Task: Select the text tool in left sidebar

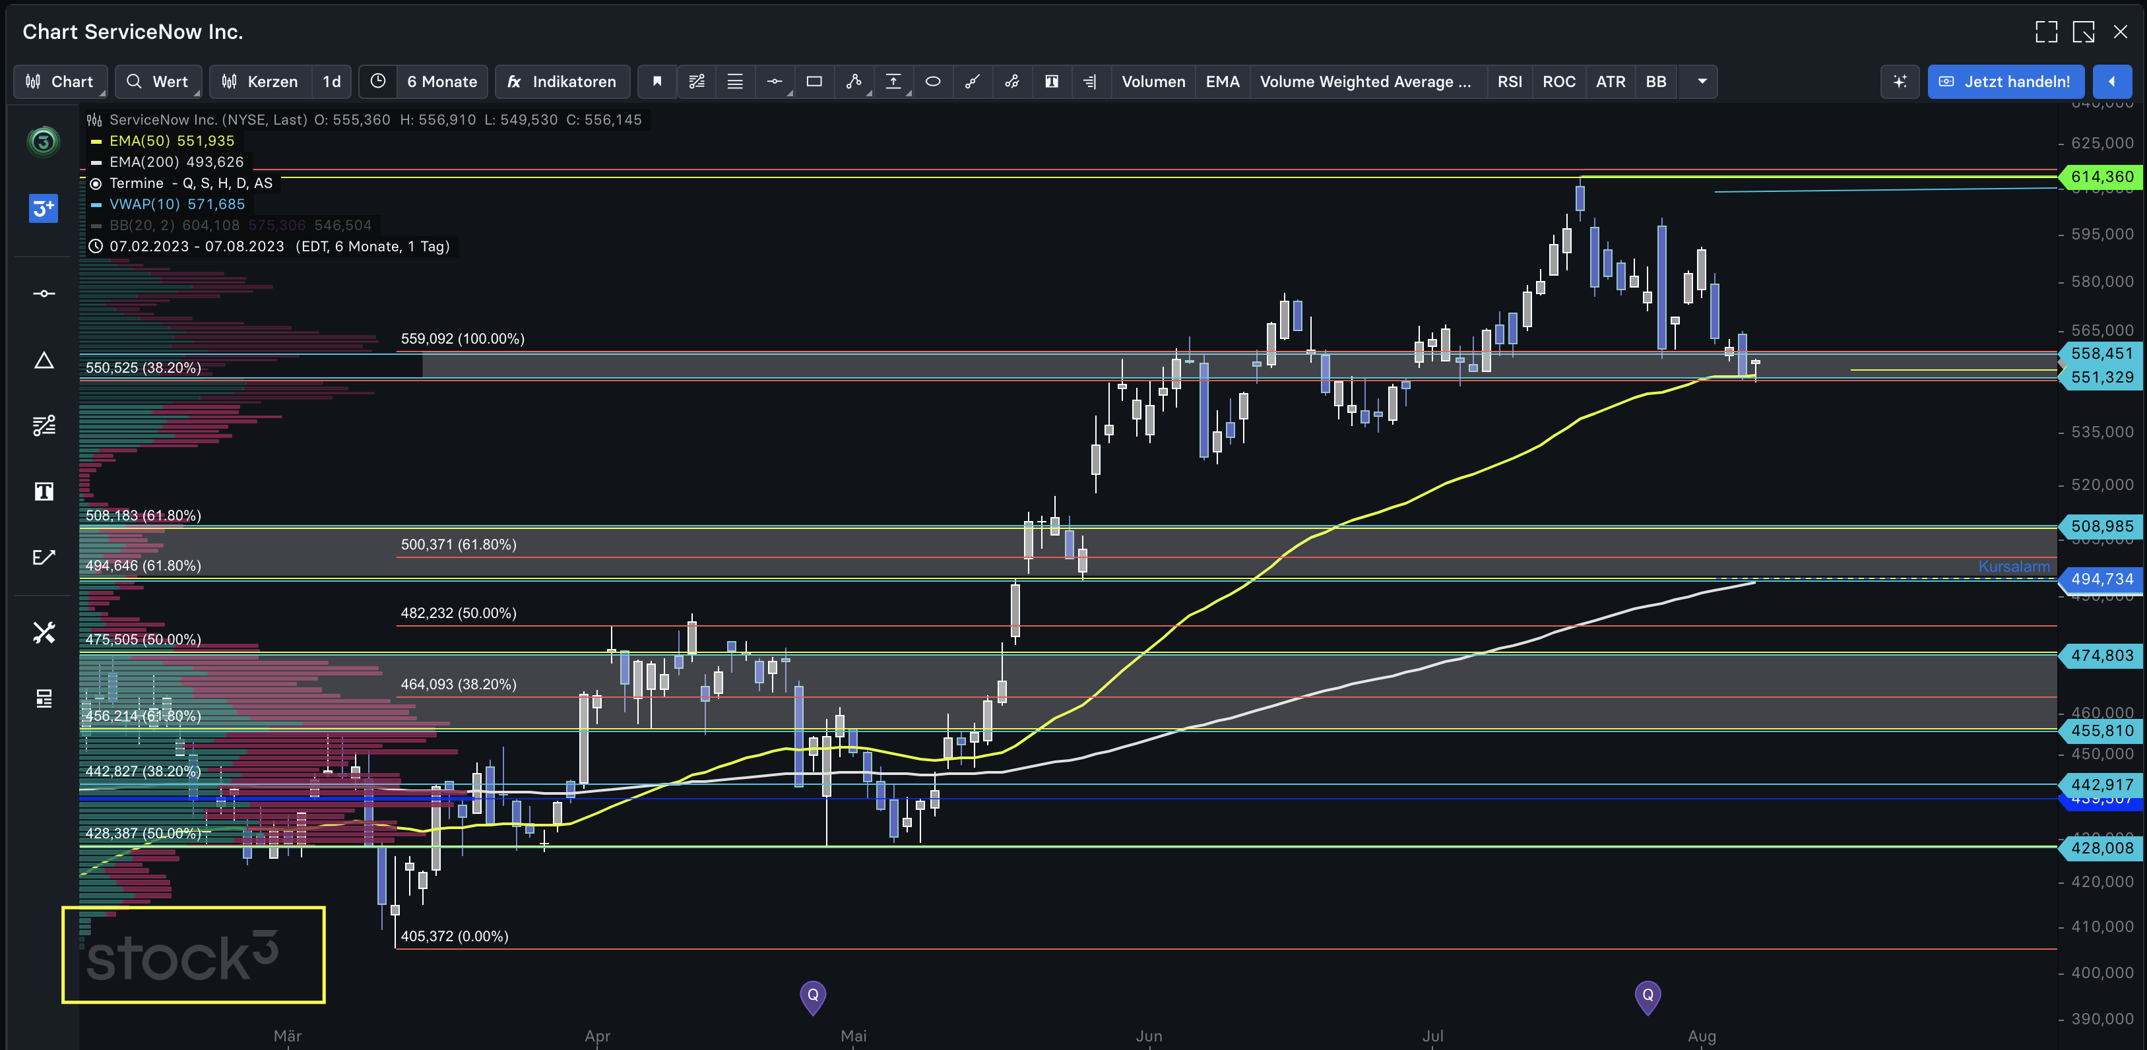Action: pyautogui.click(x=44, y=491)
